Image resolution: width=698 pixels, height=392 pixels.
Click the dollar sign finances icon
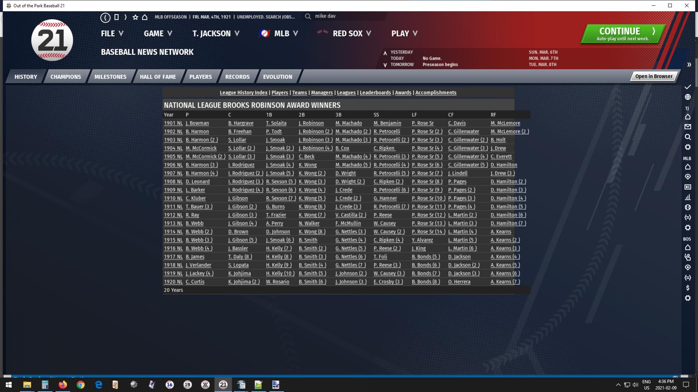pyautogui.click(x=687, y=288)
